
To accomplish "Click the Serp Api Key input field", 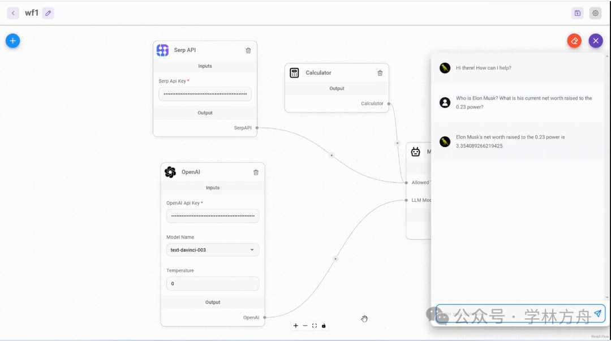I will (x=205, y=94).
